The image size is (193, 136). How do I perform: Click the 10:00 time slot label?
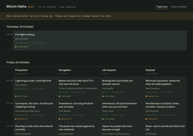tap(10, 103)
